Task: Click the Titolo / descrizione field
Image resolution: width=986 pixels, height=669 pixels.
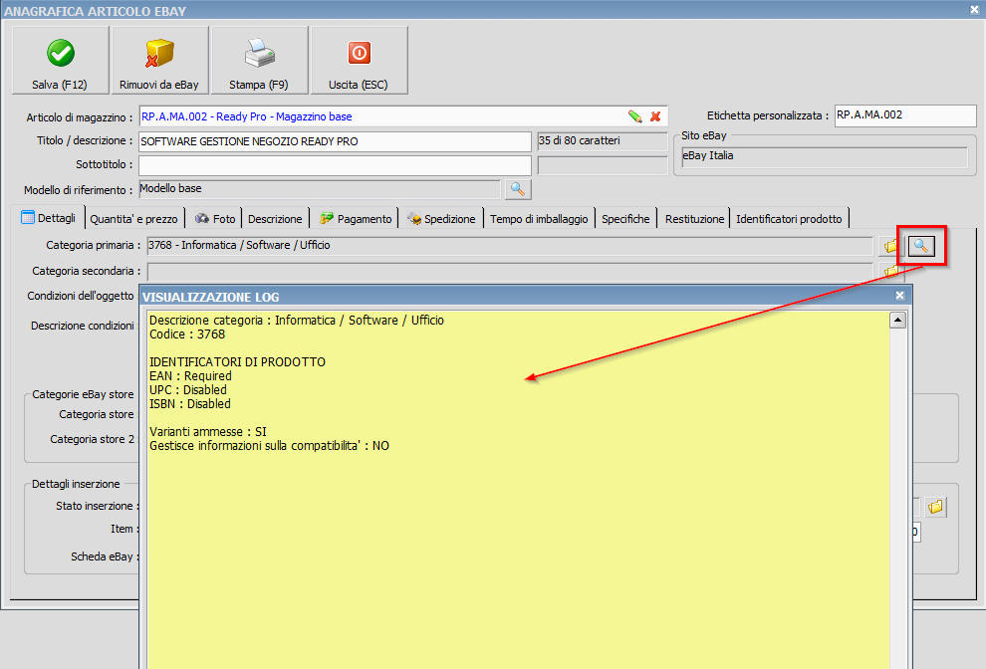Action: coord(336,141)
